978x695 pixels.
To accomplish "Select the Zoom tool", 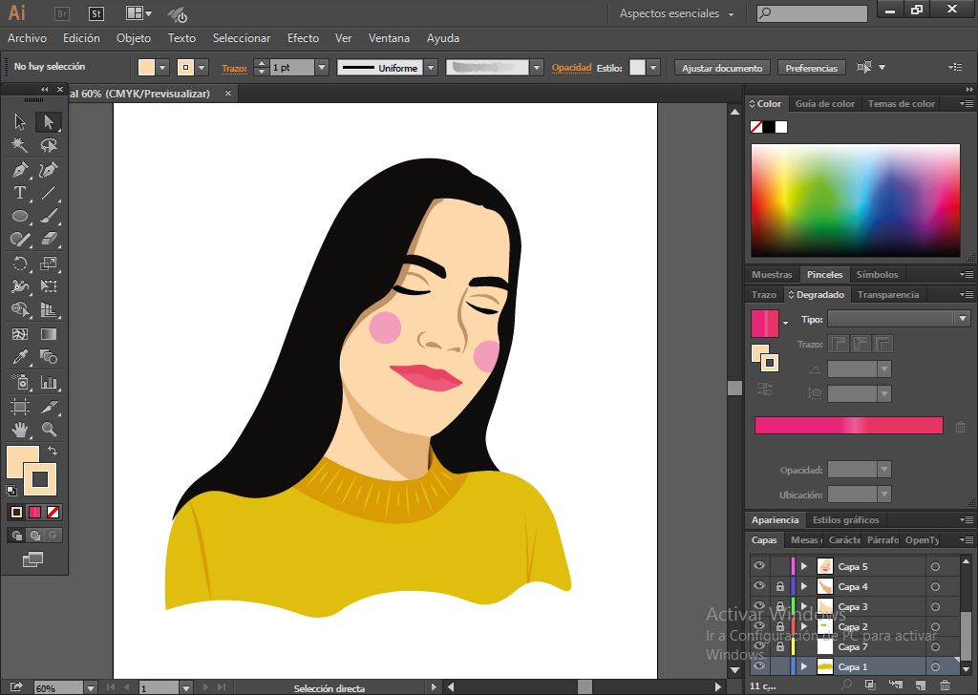I will [x=49, y=430].
